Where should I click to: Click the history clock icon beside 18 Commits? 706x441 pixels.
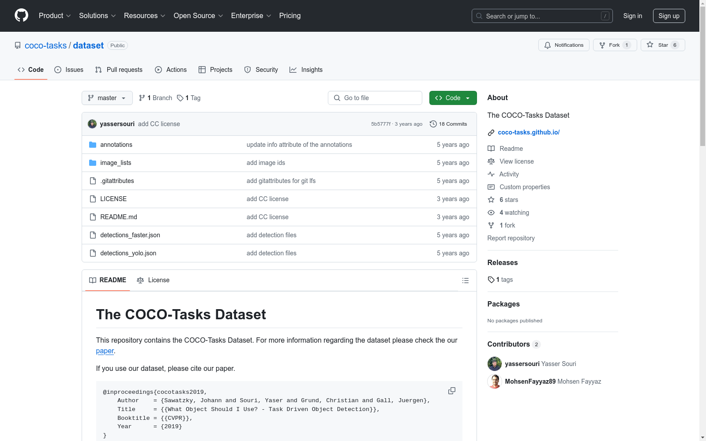(433, 124)
